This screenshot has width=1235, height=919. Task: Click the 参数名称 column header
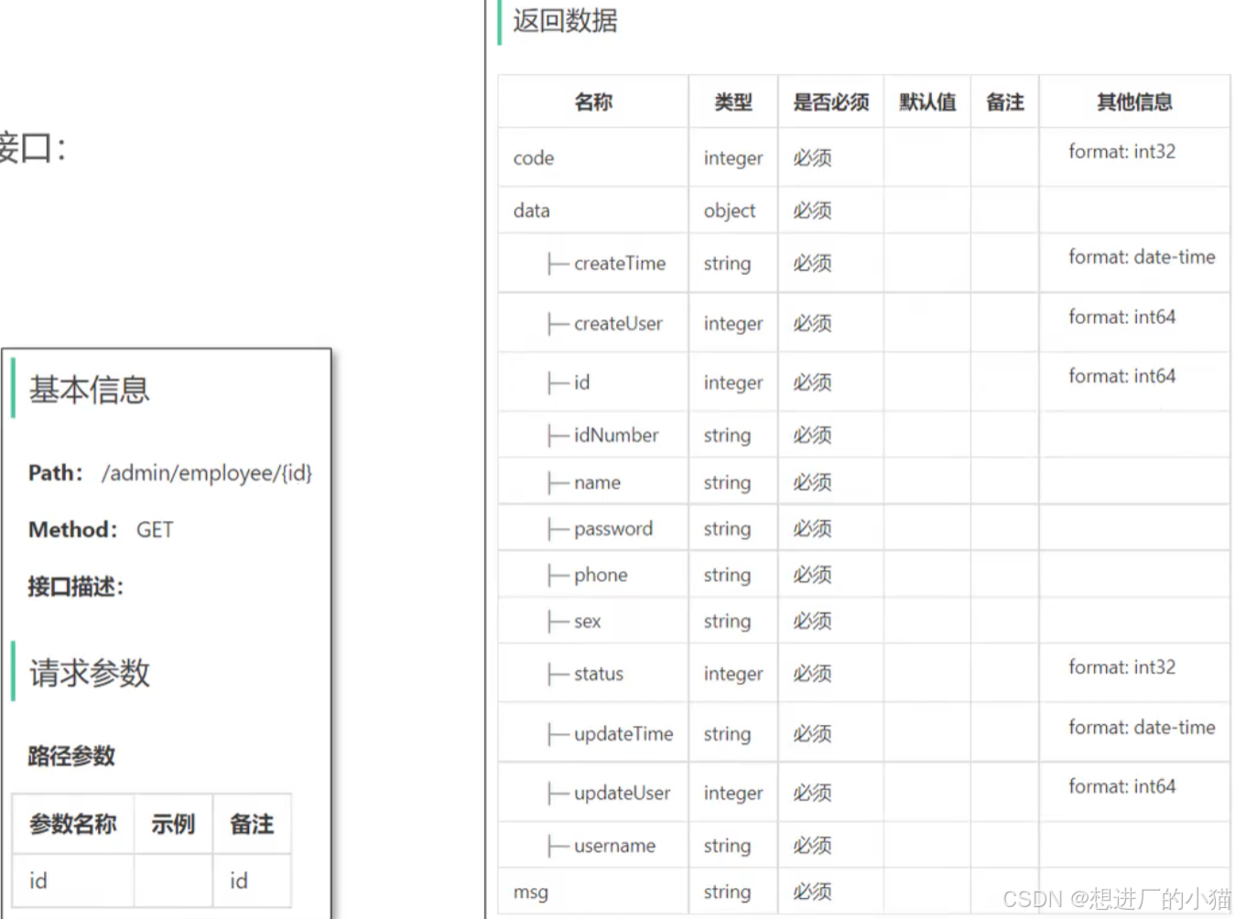73,824
